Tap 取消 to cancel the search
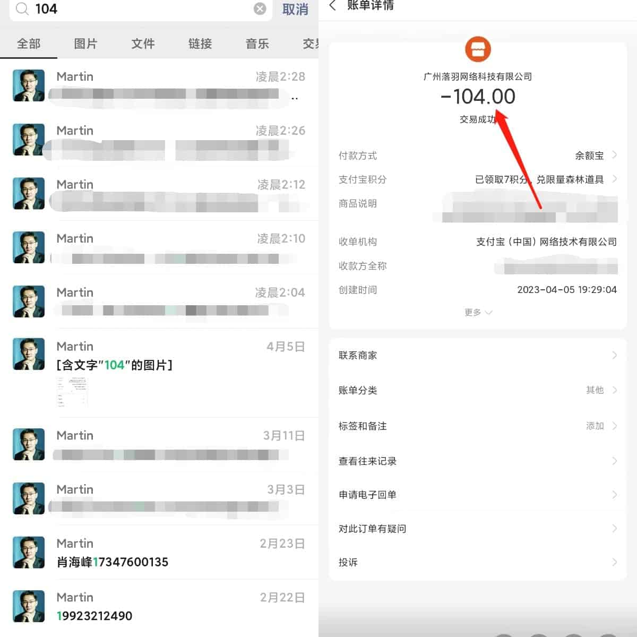The image size is (637, 637). pyautogui.click(x=295, y=10)
